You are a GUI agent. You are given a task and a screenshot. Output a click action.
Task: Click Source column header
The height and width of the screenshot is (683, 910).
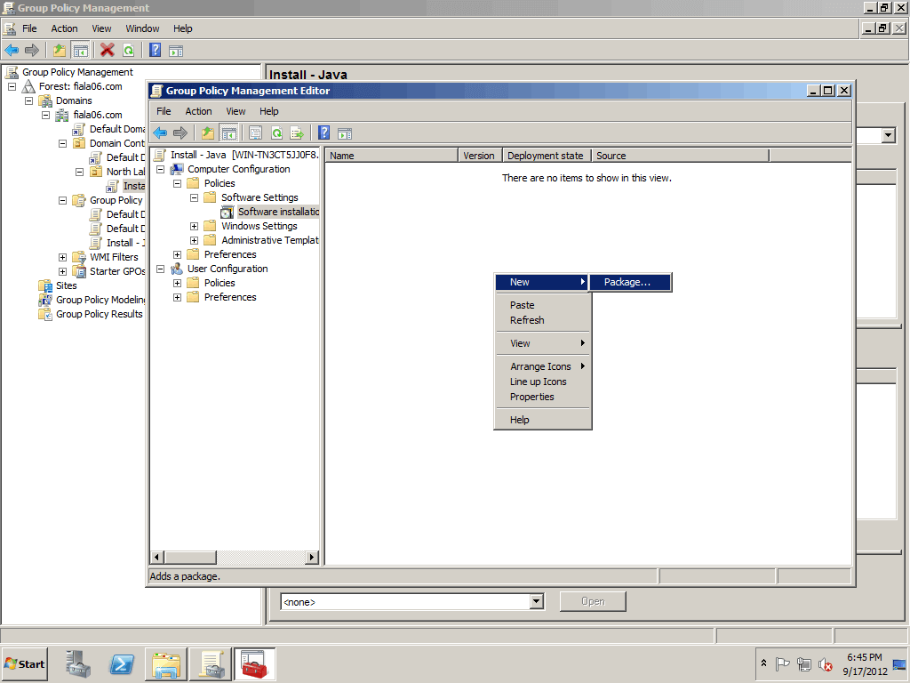tap(680, 156)
